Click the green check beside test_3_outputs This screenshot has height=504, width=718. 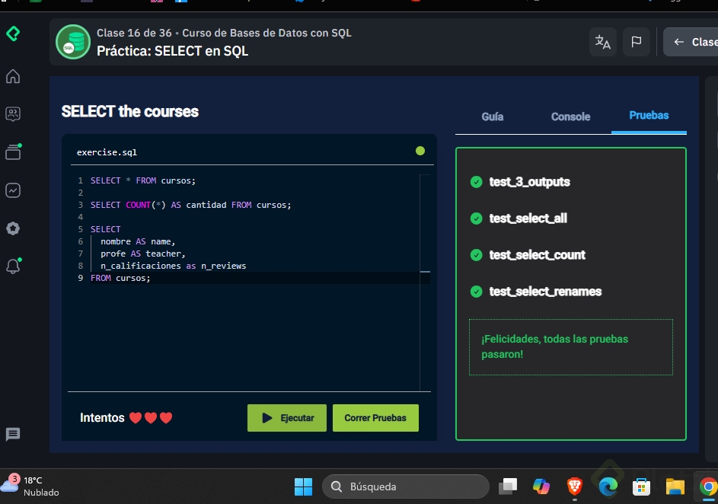click(476, 182)
